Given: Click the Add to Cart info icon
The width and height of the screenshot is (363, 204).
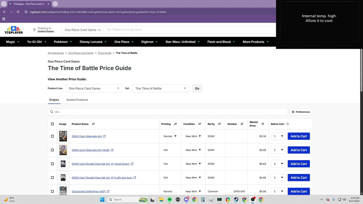Looking at the screenshot, I should coord(288,124).
